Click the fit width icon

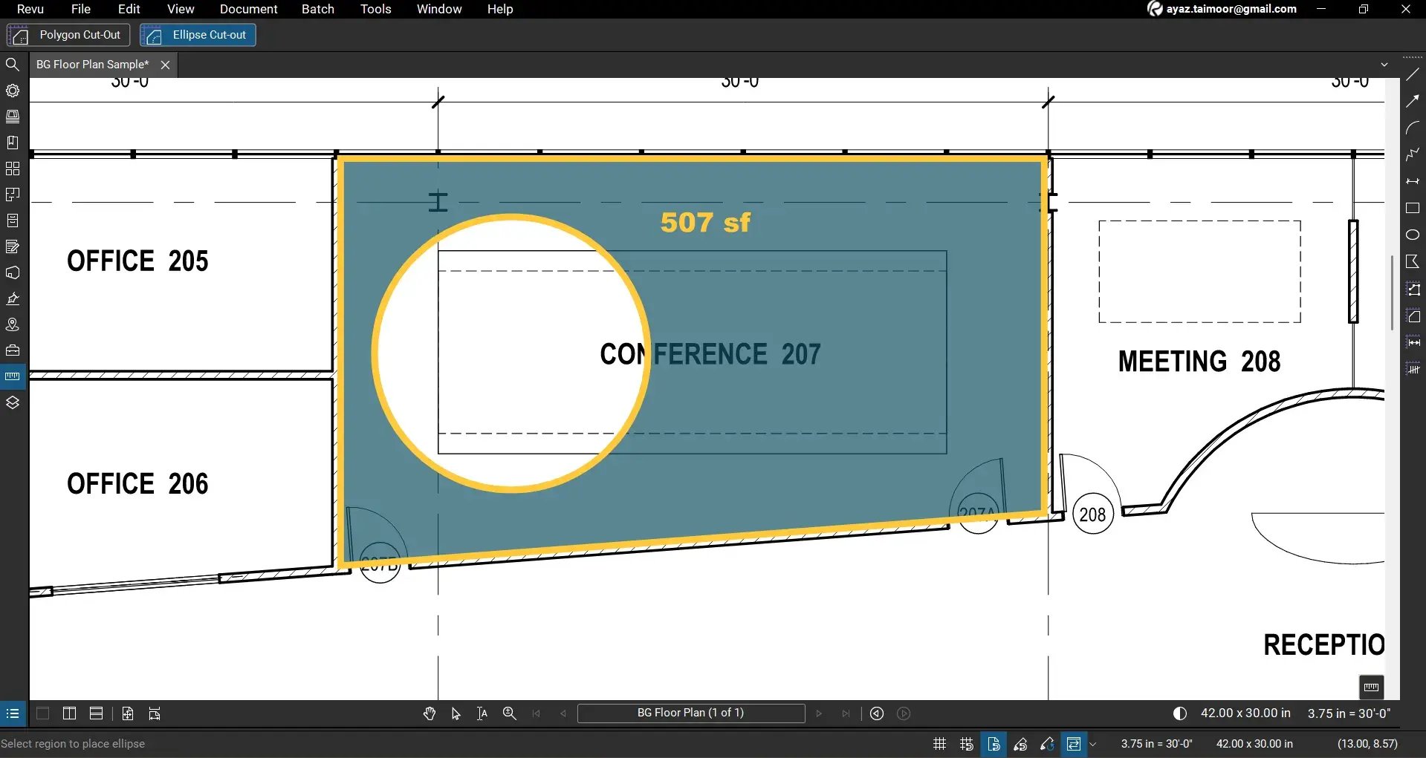pos(155,713)
